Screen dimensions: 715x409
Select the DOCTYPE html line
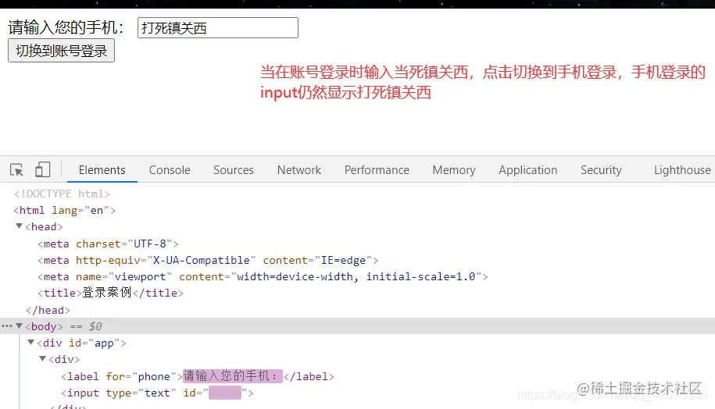[x=62, y=194]
